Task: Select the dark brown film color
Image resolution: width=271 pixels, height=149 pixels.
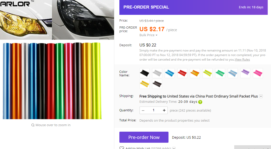Action: [157, 84]
